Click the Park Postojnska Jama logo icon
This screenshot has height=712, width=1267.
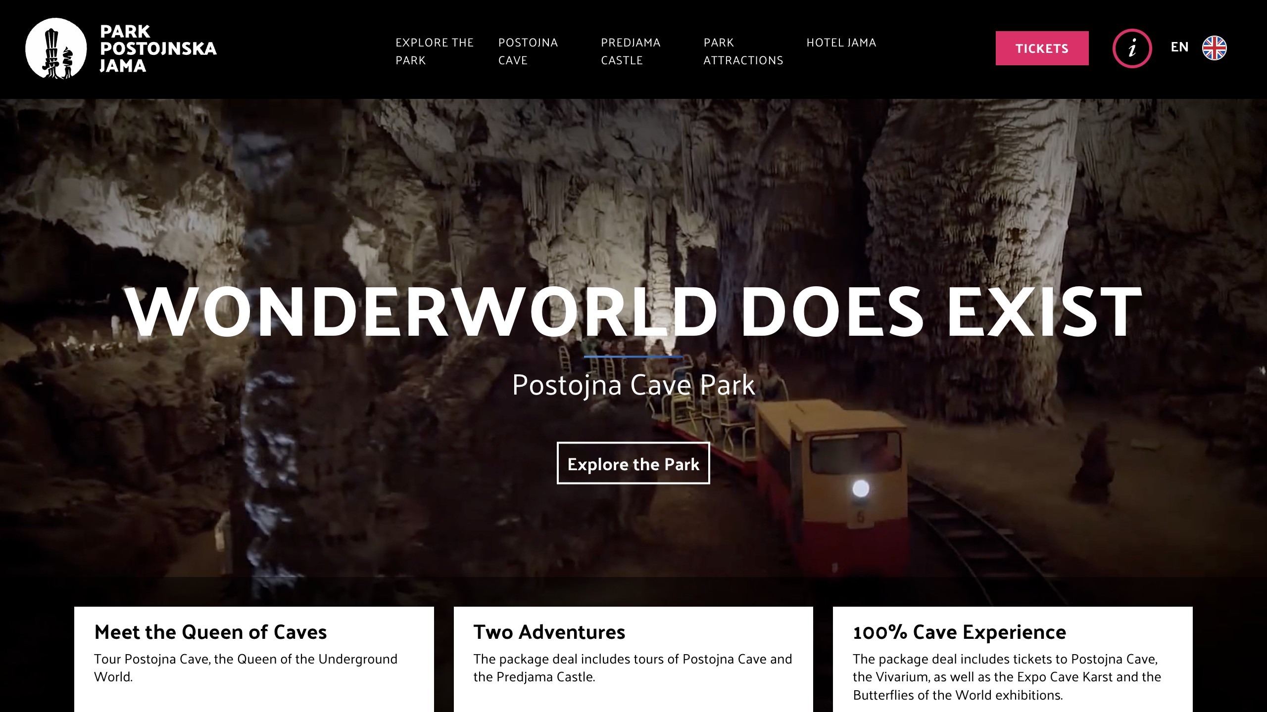(x=56, y=48)
